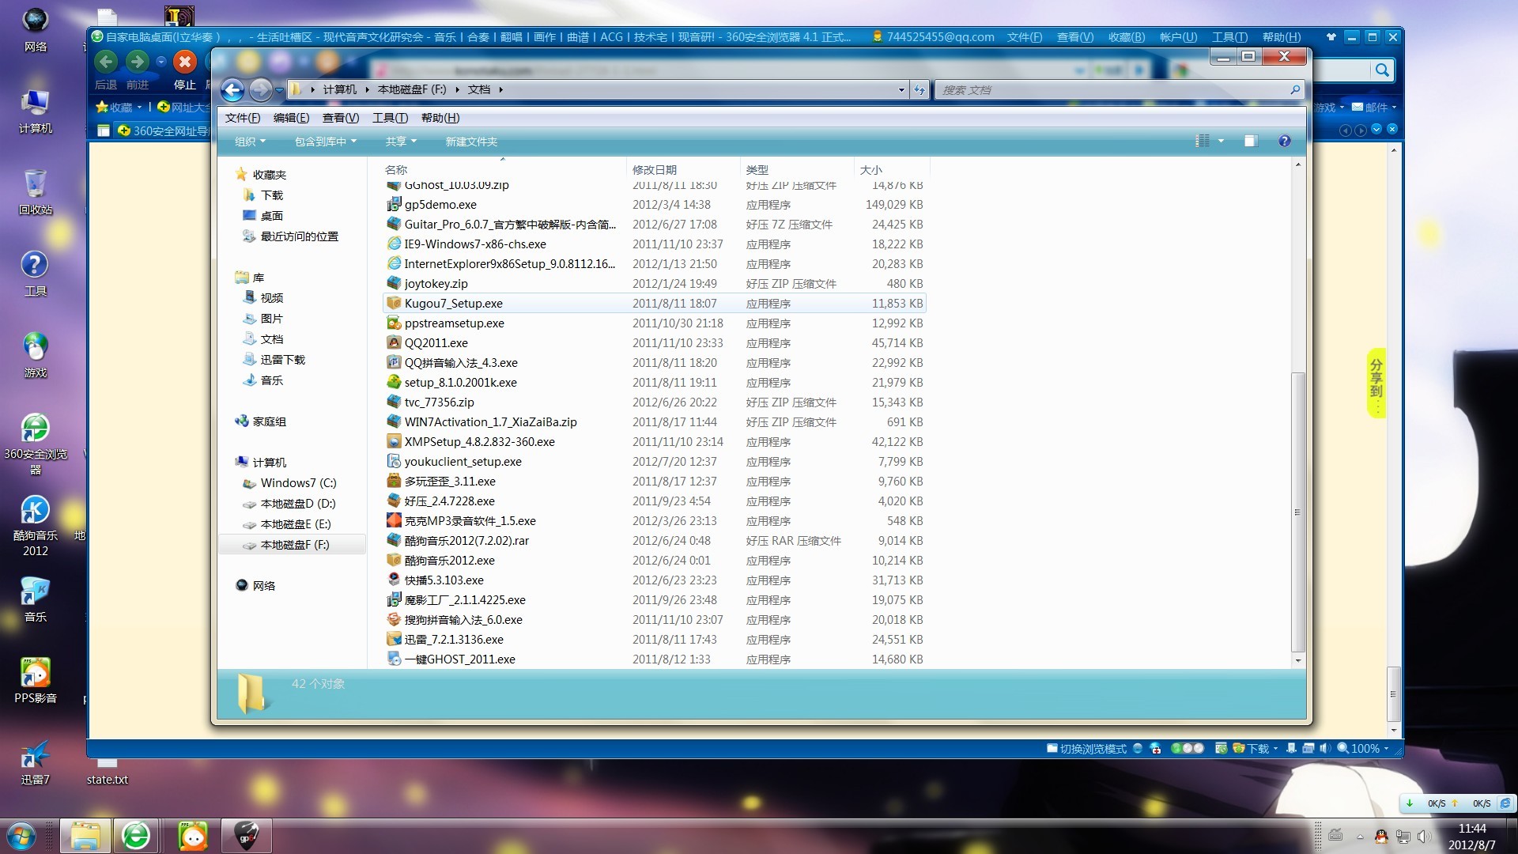The height and width of the screenshot is (854, 1518).
Task: Click the Windows Start orb
Action: point(21,836)
